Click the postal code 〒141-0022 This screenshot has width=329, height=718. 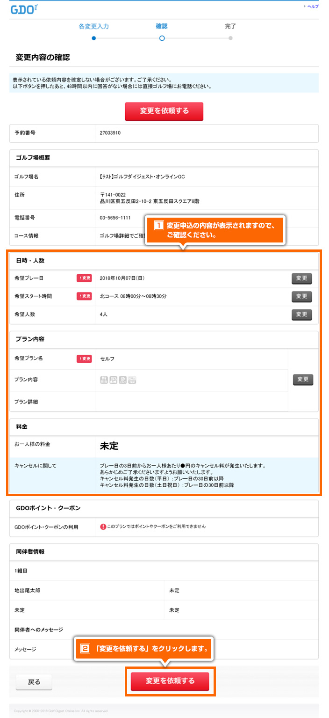tap(113, 194)
